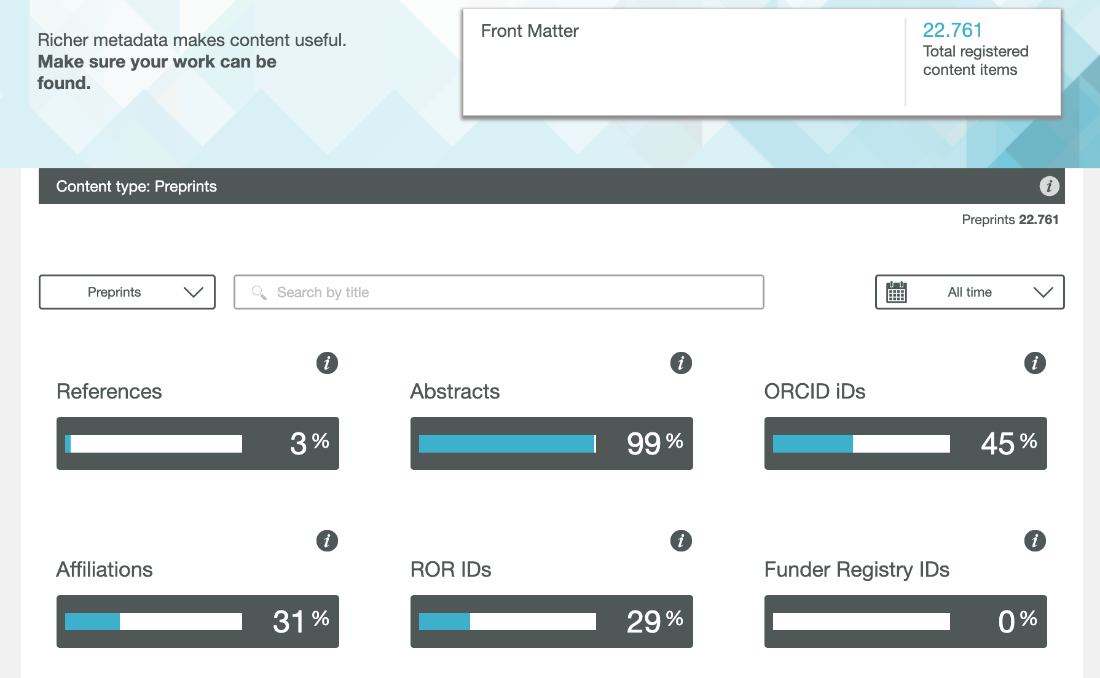Image resolution: width=1100 pixels, height=678 pixels.
Task: Click the ROR IDs info icon
Action: [x=681, y=541]
